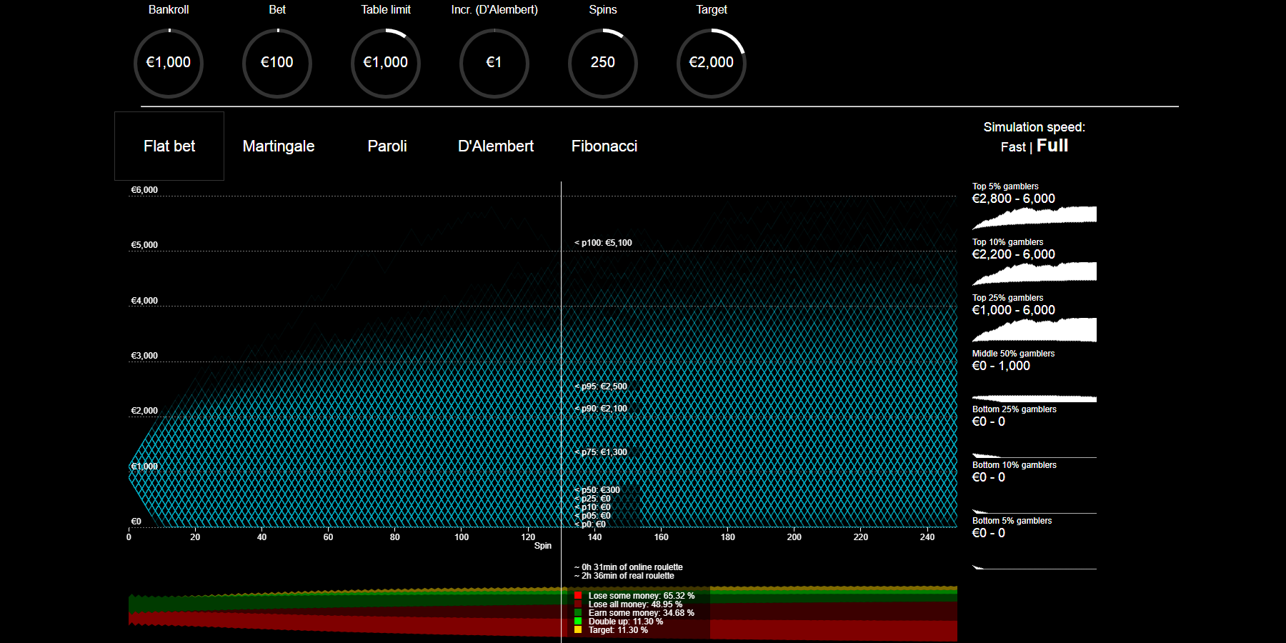Click the D'Alembert increment €1 dial

click(x=494, y=63)
